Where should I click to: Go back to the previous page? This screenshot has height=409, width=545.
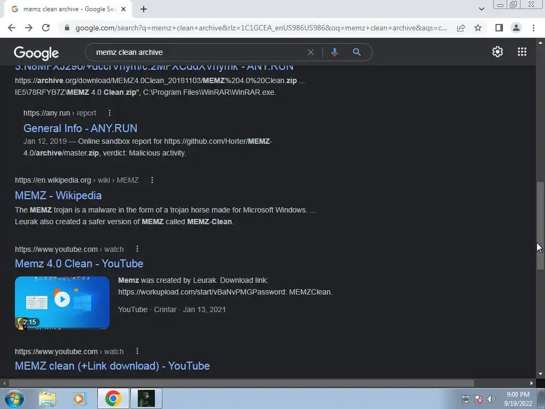(x=12, y=28)
